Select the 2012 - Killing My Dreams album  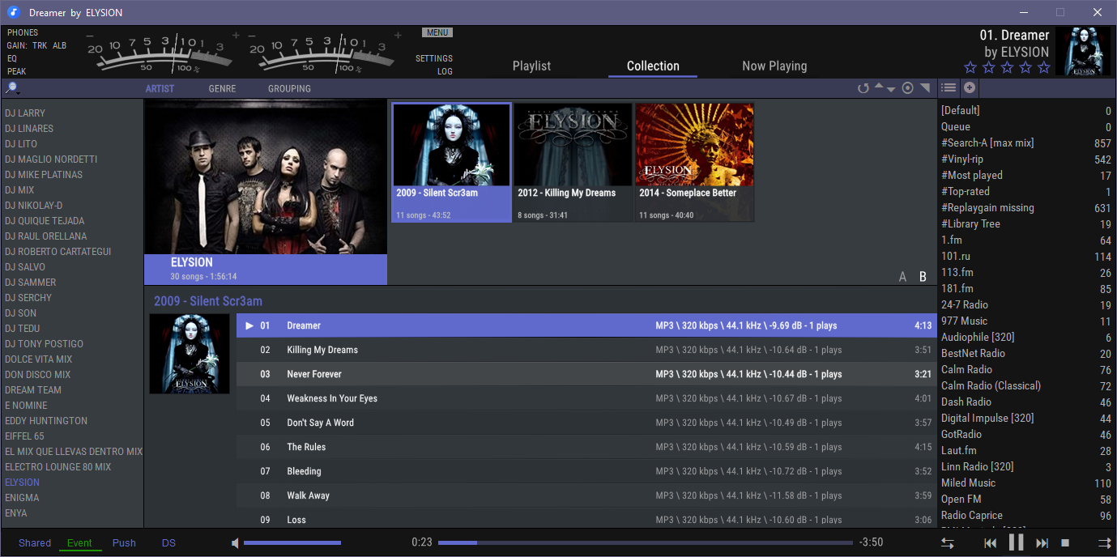[573, 162]
